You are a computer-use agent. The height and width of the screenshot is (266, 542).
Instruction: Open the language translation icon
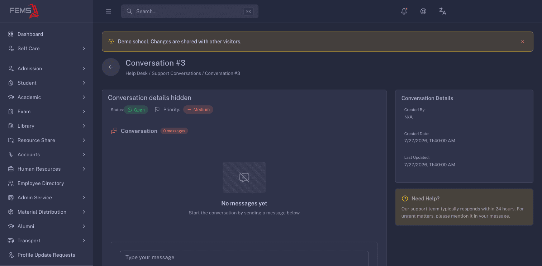[x=443, y=11]
